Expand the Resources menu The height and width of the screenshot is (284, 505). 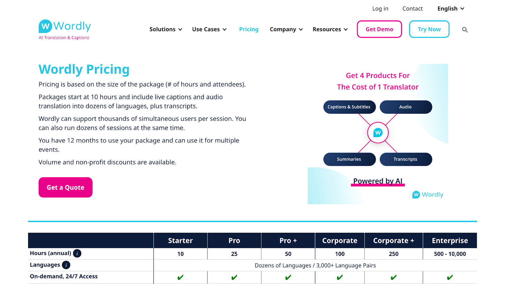[330, 29]
